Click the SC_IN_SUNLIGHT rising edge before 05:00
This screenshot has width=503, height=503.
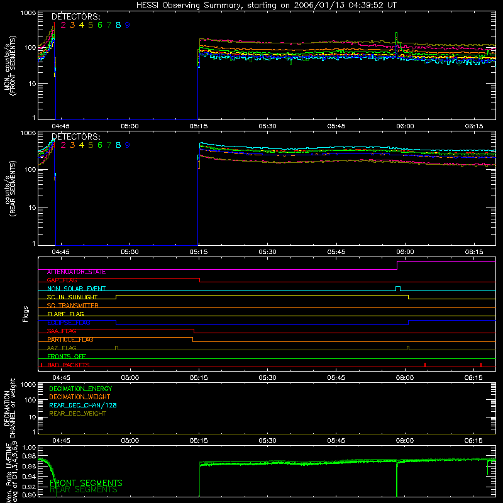tap(116, 297)
